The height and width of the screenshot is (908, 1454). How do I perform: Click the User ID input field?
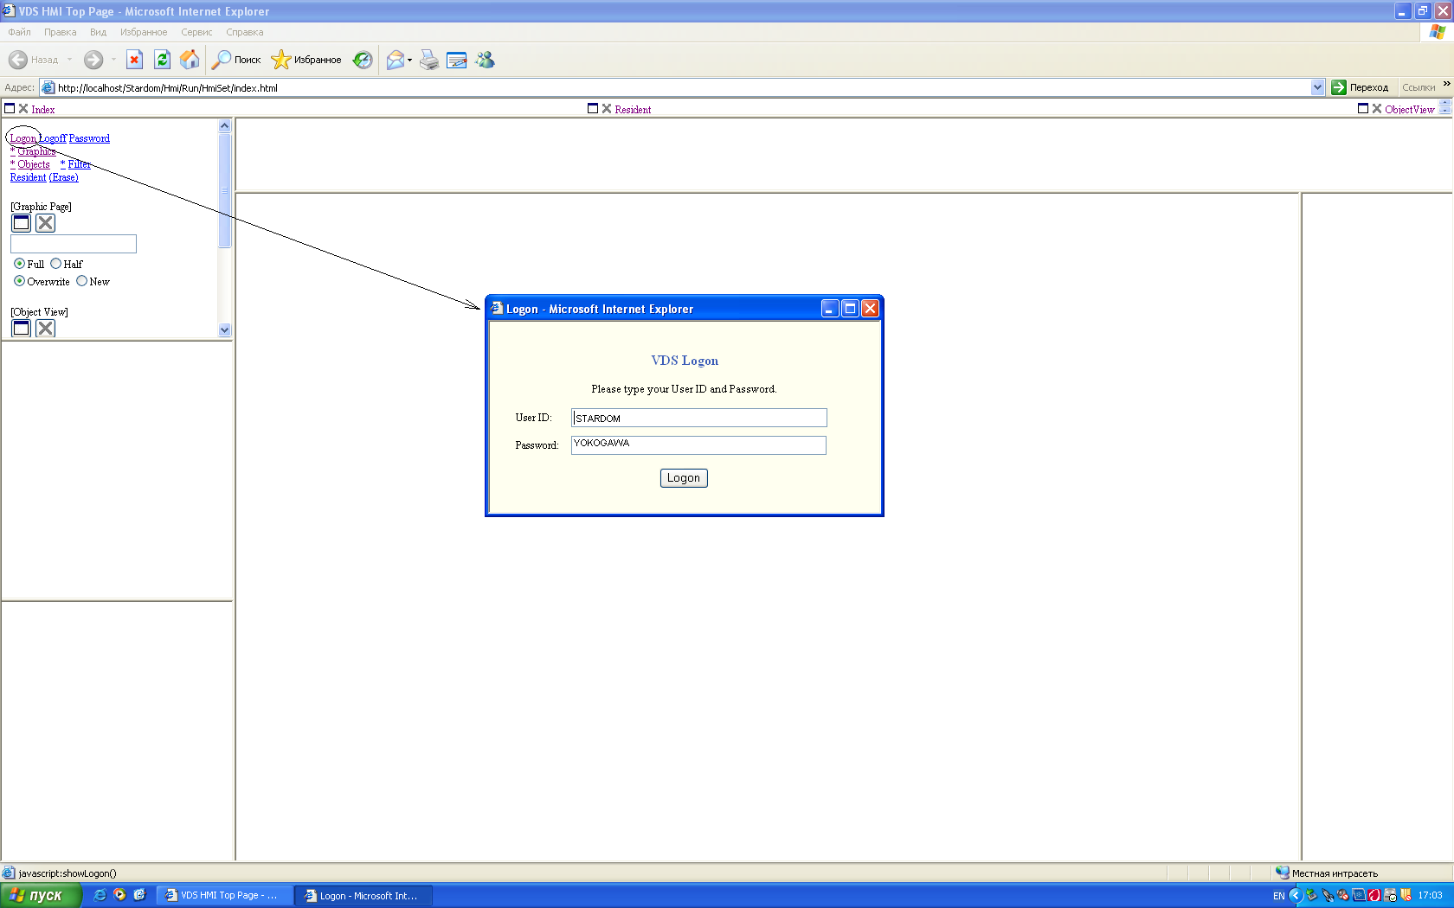click(x=699, y=418)
